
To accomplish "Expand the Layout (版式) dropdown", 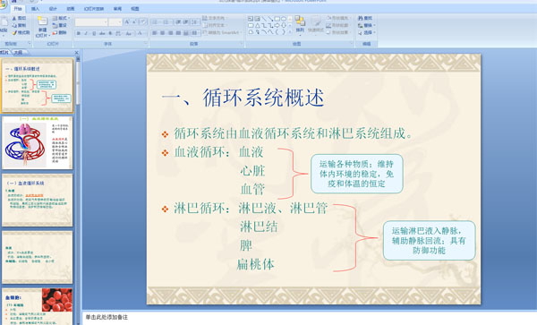I will pyautogui.click(x=61, y=18).
